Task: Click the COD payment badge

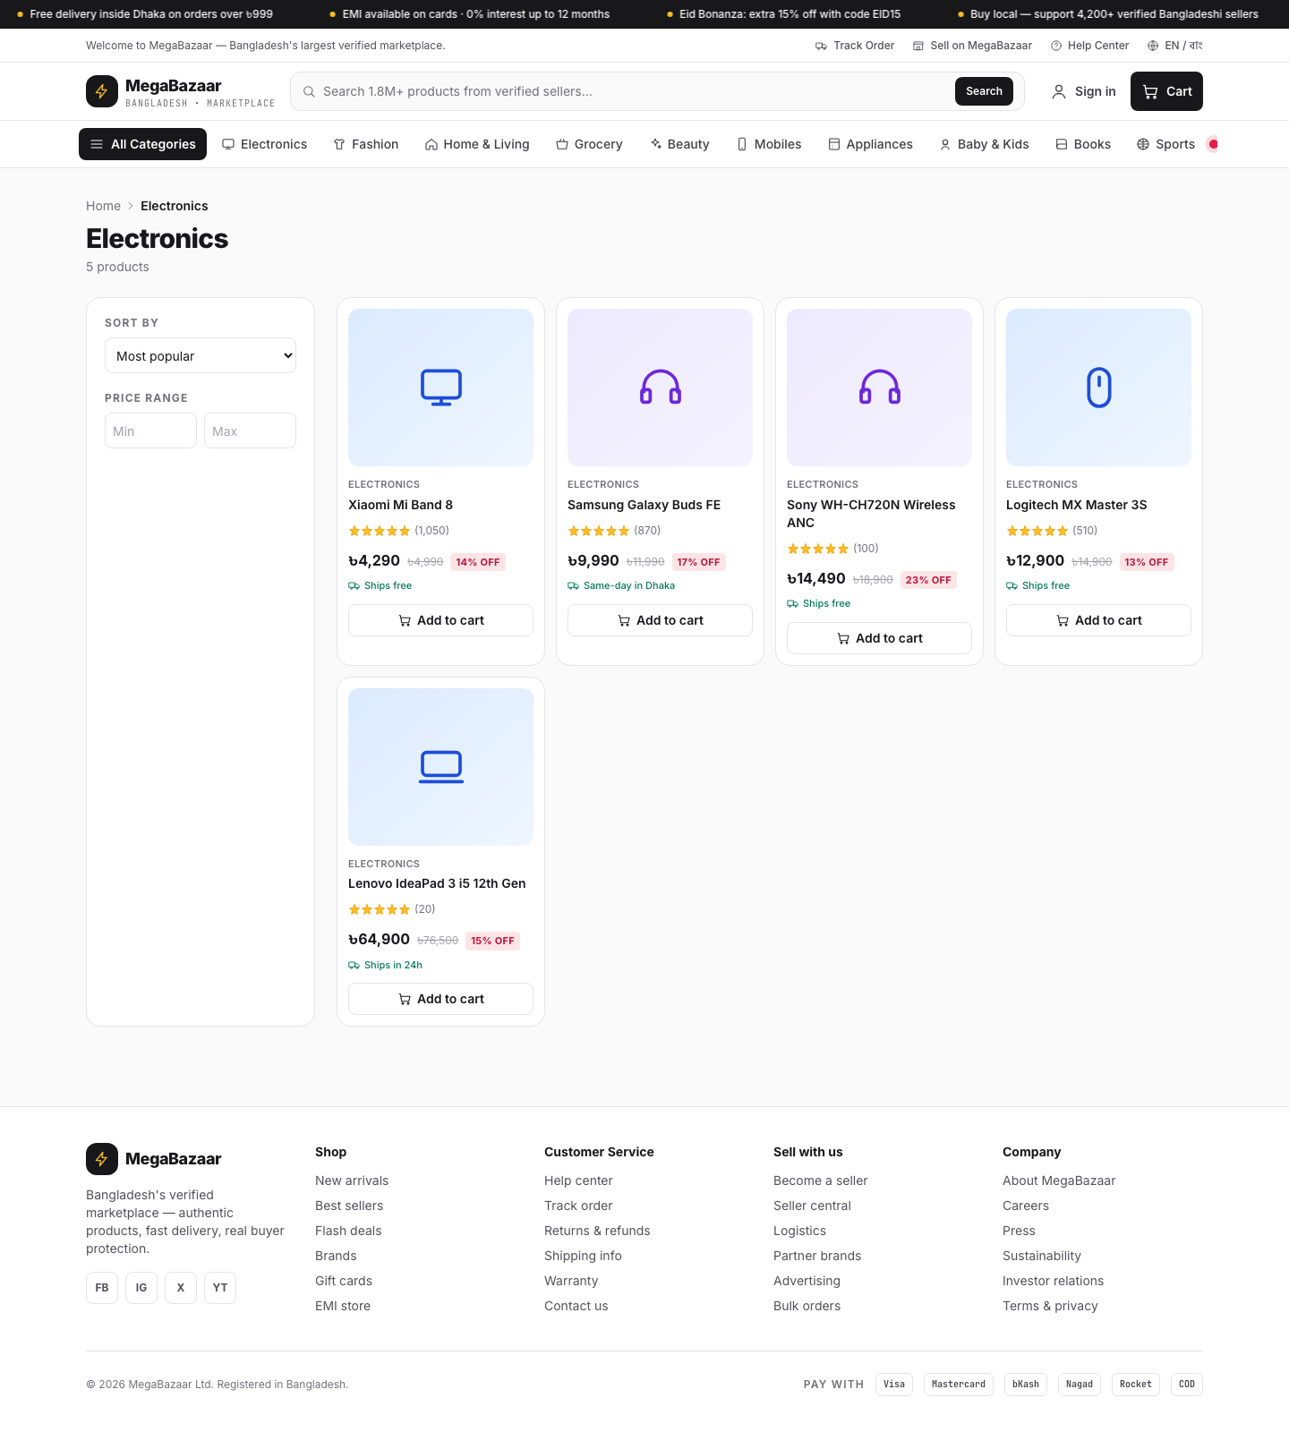Action: click(1187, 1385)
